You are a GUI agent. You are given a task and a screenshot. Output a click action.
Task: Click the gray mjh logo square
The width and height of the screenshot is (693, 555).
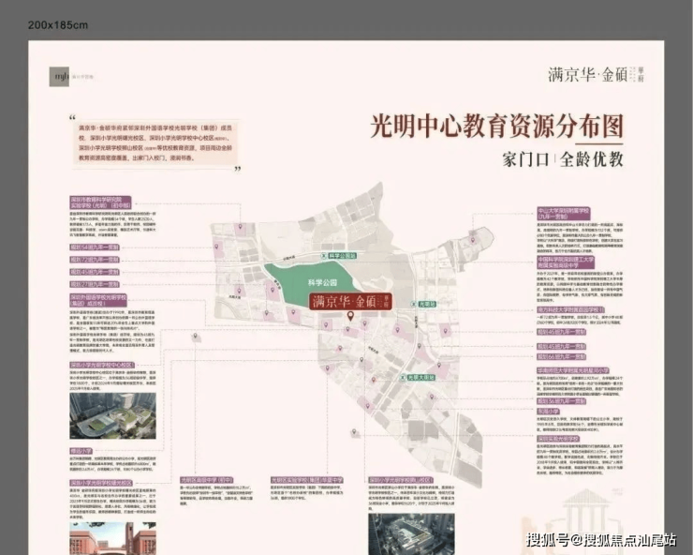click(59, 76)
